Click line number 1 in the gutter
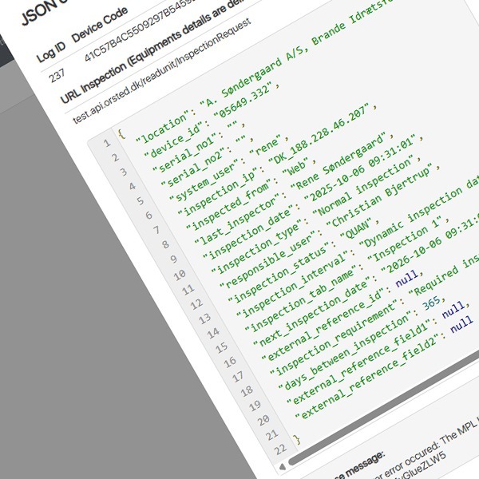The width and height of the screenshot is (479, 479). click(x=106, y=142)
